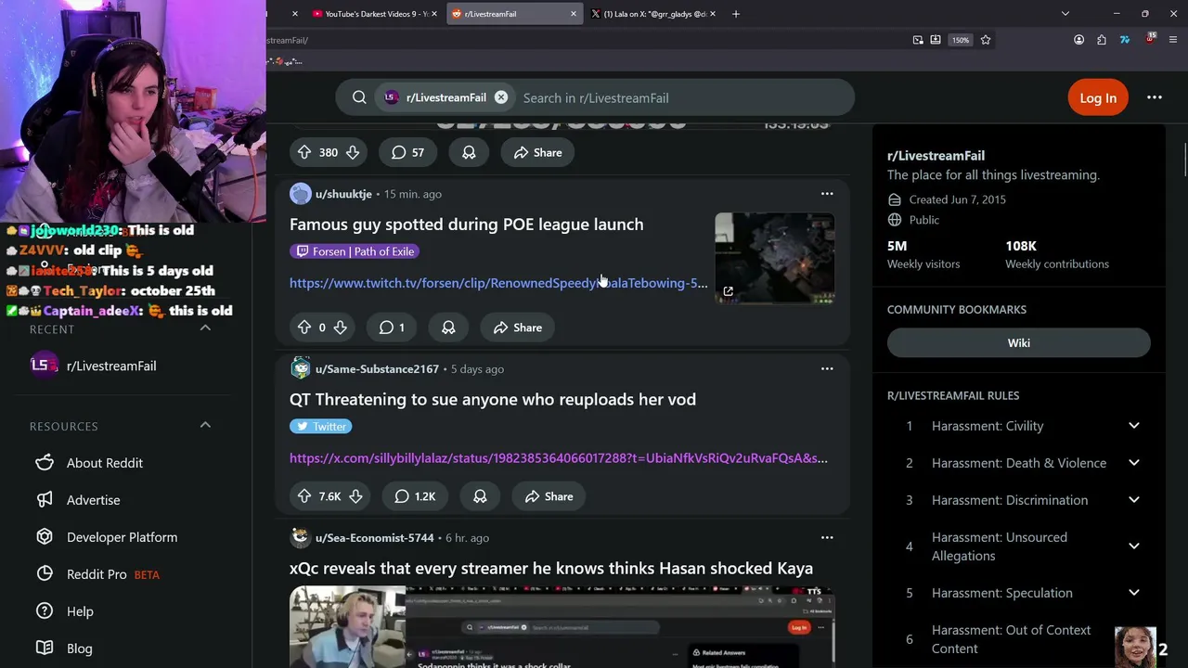The height and width of the screenshot is (668, 1188).
Task: Open the single comment on POE post
Action: point(392,328)
